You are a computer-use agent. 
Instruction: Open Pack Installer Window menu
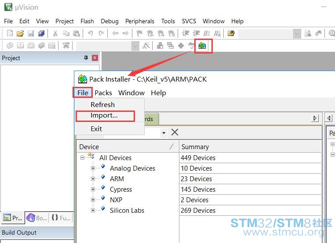point(131,93)
